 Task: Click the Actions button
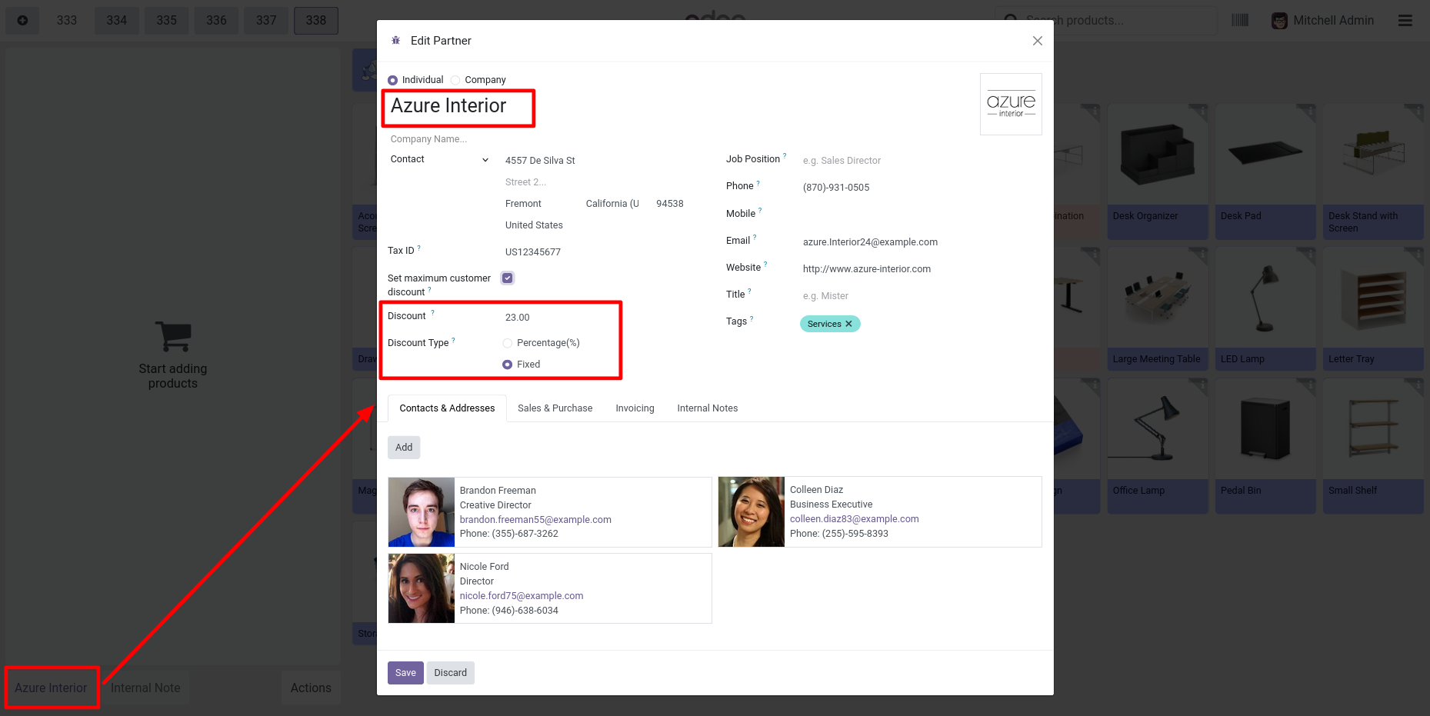[311, 688]
